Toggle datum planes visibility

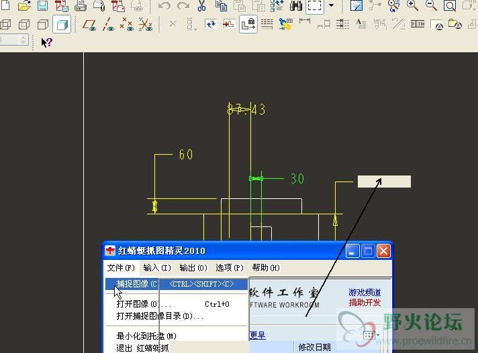pos(90,24)
